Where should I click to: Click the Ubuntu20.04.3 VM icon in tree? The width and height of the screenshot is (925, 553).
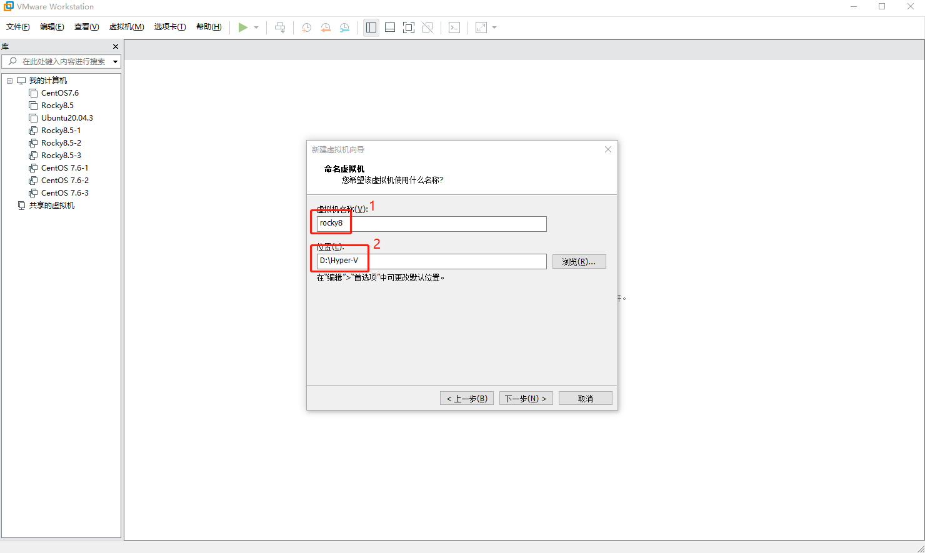(33, 118)
